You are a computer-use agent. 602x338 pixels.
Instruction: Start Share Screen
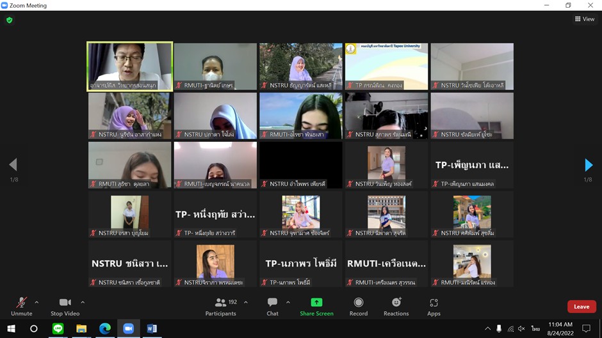click(316, 306)
